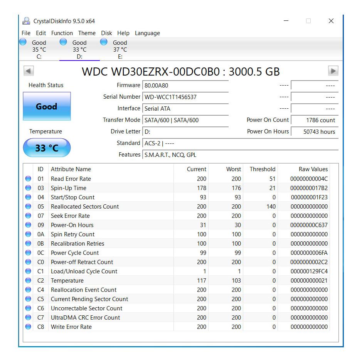The image size is (362, 362).
Task: Click the Good health status button
Action: [47, 106]
